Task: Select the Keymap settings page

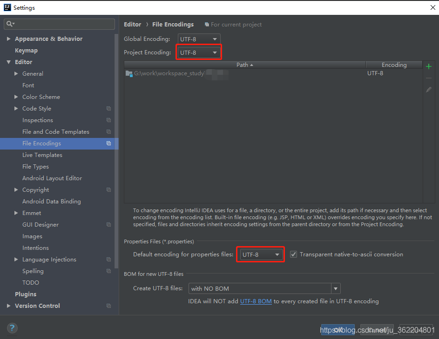Action: point(26,50)
